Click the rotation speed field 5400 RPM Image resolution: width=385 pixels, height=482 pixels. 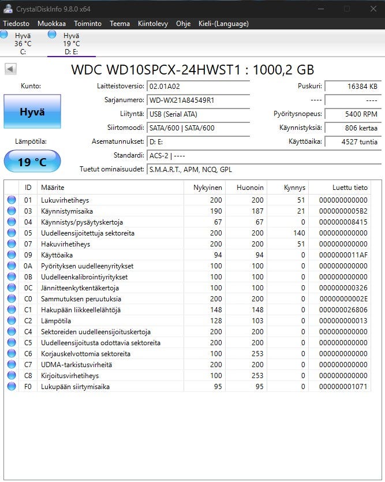[353, 114]
